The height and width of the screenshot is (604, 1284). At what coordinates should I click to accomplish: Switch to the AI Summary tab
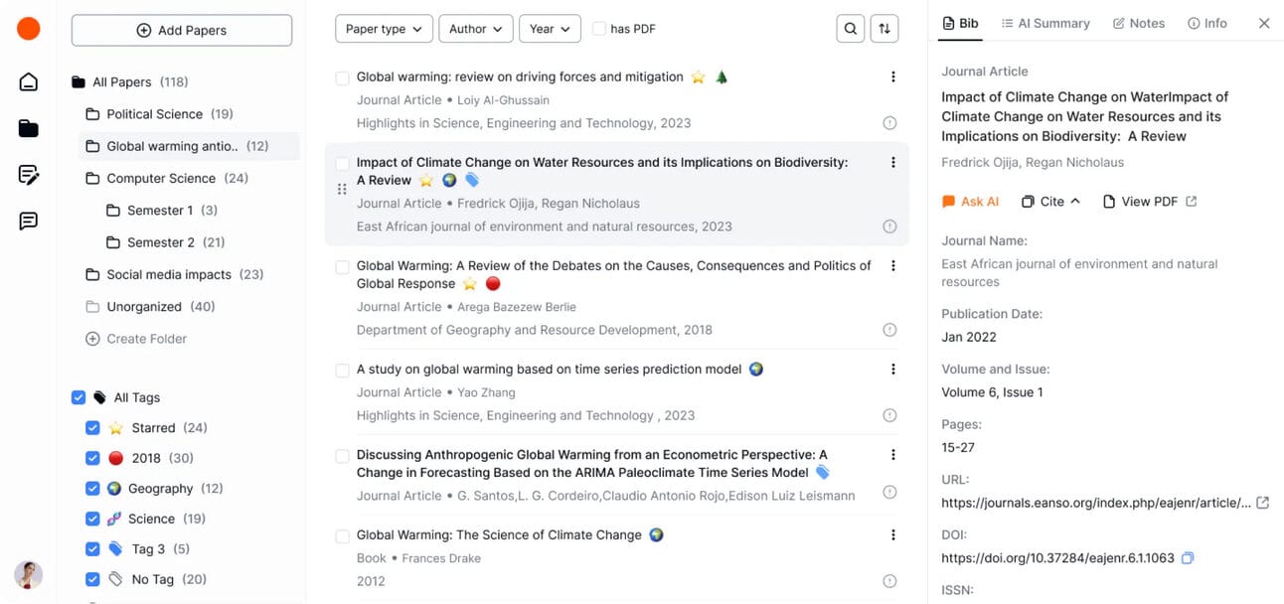point(1045,23)
